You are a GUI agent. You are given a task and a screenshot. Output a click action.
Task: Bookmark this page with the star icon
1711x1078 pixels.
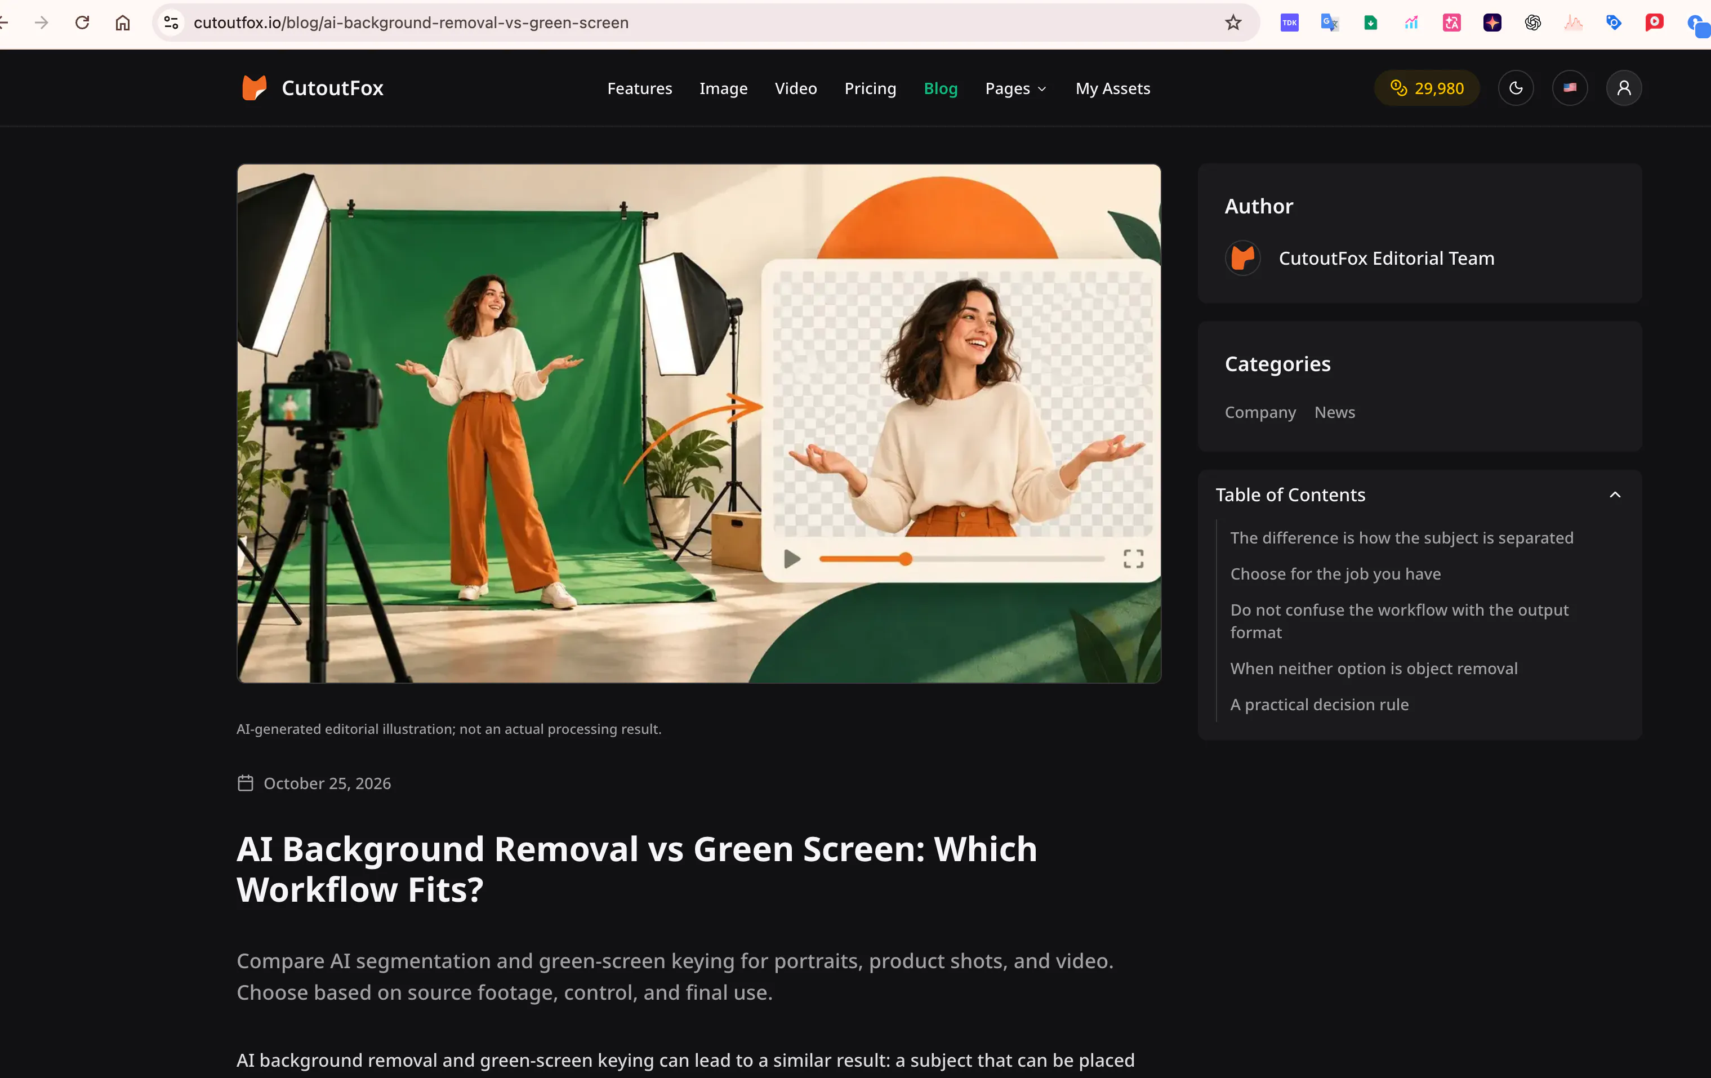[1233, 23]
